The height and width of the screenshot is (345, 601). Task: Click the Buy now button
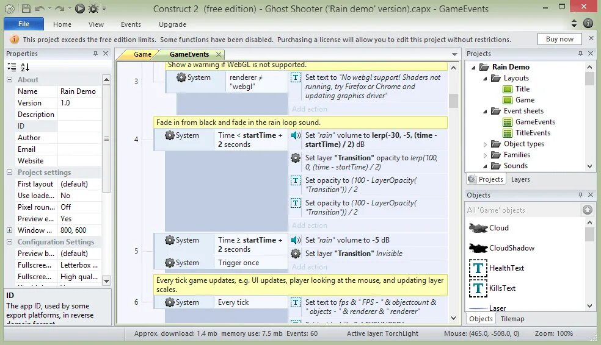pos(559,39)
